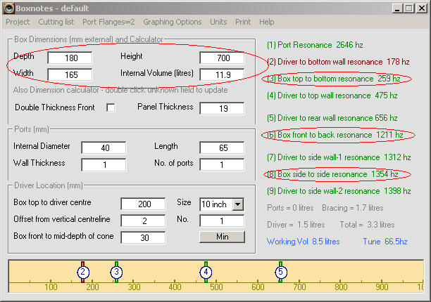Image resolution: width=431 pixels, height=302 pixels.
Task: Click resonance marker 4 on the frequency scale
Action: pos(206,272)
